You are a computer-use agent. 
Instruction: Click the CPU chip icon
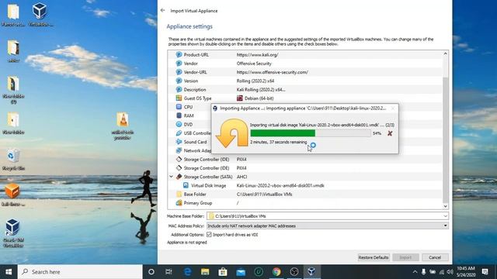[x=179, y=107]
